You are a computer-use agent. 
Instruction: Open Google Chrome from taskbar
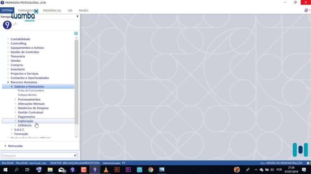[x=151, y=170]
